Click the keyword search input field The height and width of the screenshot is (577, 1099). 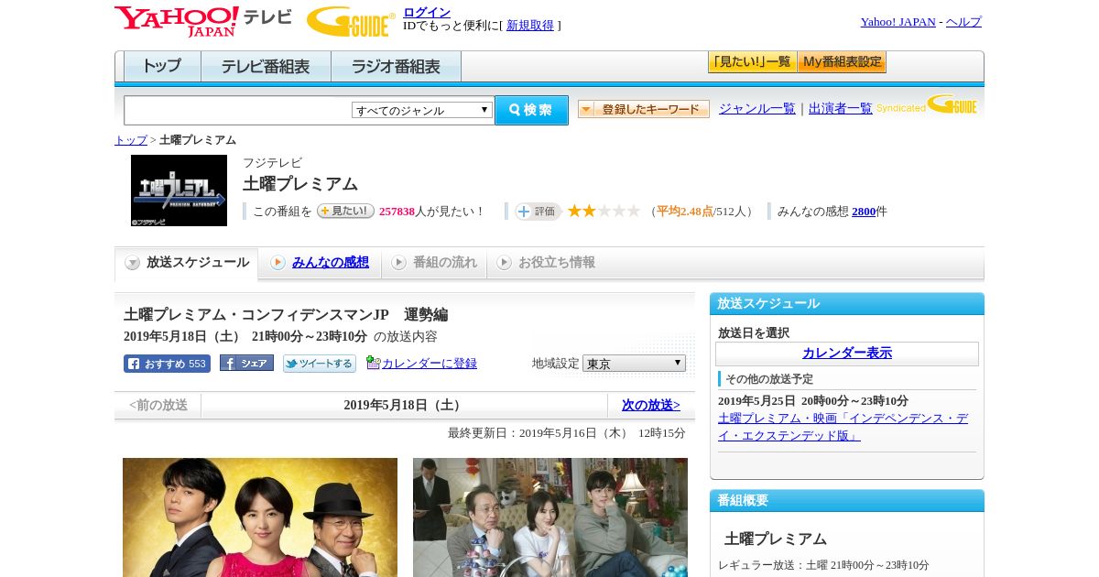coord(238,110)
